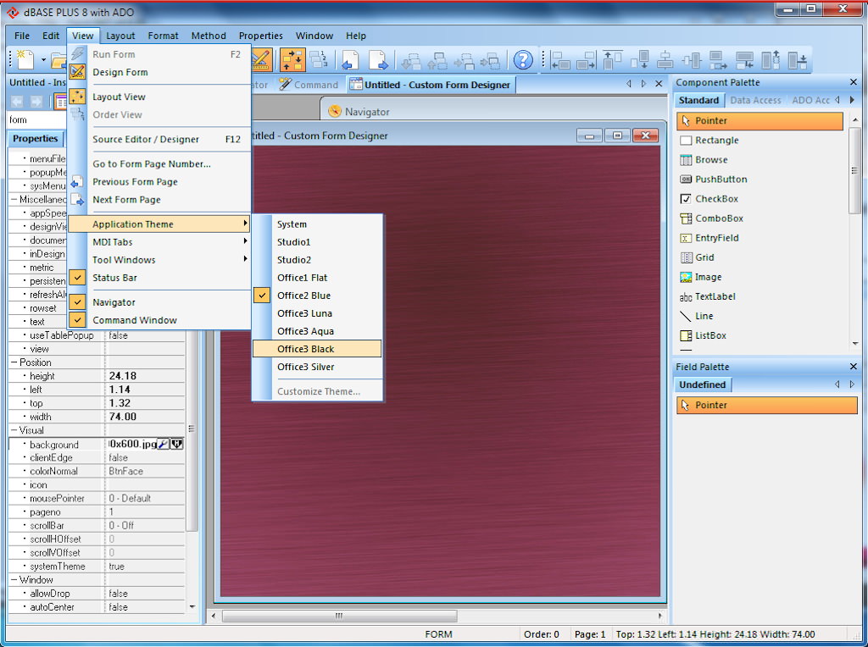Collapse the Miscellaneous property group

(14, 200)
